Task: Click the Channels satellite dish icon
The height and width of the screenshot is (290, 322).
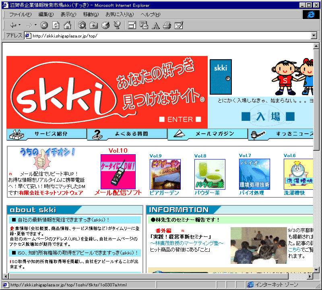Action: [117, 25]
